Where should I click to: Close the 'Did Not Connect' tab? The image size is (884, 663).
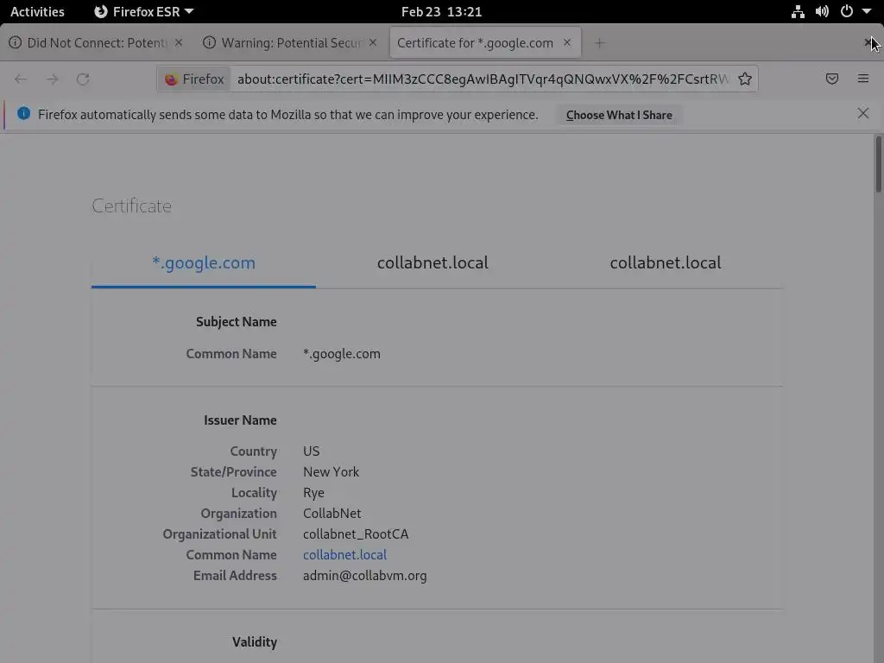click(x=178, y=42)
